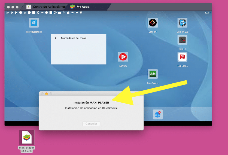Click the 'Marcadores del móvil' title text

click(74, 38)
